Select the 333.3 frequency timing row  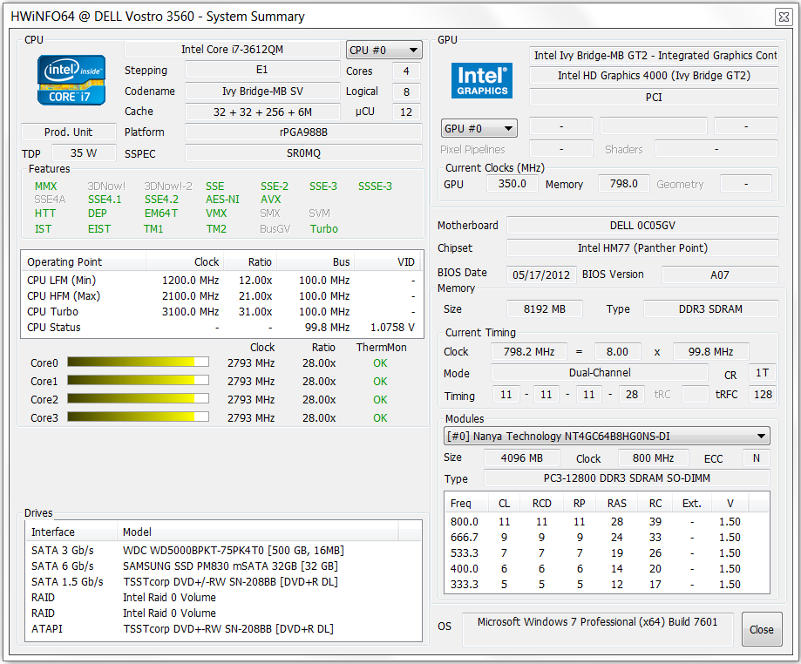click(x=607, y=585)
